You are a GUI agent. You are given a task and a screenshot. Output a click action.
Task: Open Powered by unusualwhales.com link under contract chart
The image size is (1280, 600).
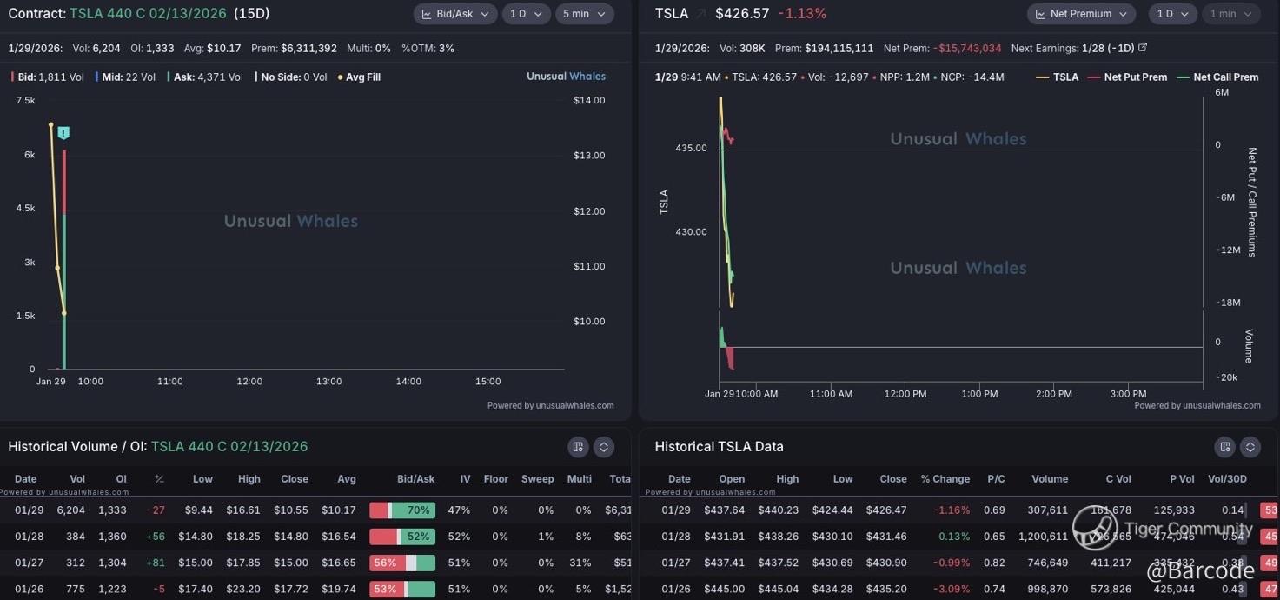tap(551, 405)
